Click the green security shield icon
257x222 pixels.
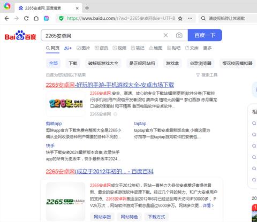(61, 18)
